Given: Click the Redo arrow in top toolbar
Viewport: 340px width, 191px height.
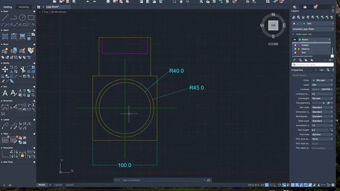Looking at the screenshot, I should click(95, 2).
